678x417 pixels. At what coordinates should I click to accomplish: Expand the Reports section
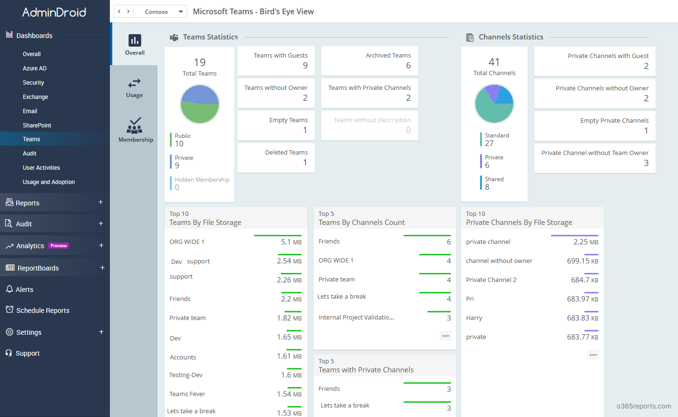(x=101, y=202)
